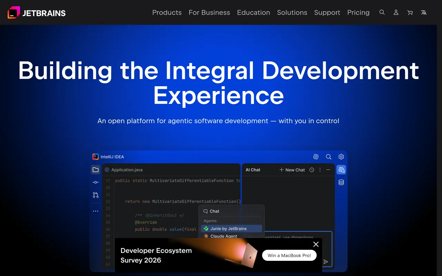Click the "An open platform for agentic" subtitle
The height and width of the screenshot is (276, 442).
pos(218,121)
